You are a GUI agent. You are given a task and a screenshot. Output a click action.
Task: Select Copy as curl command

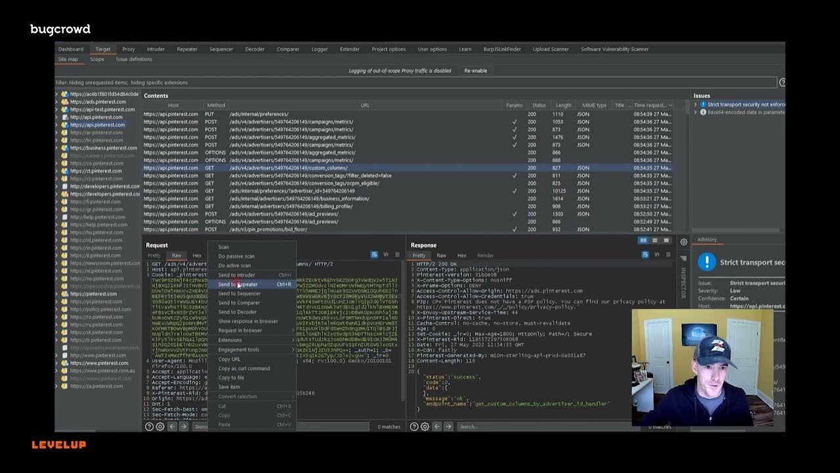coord(252,369)
